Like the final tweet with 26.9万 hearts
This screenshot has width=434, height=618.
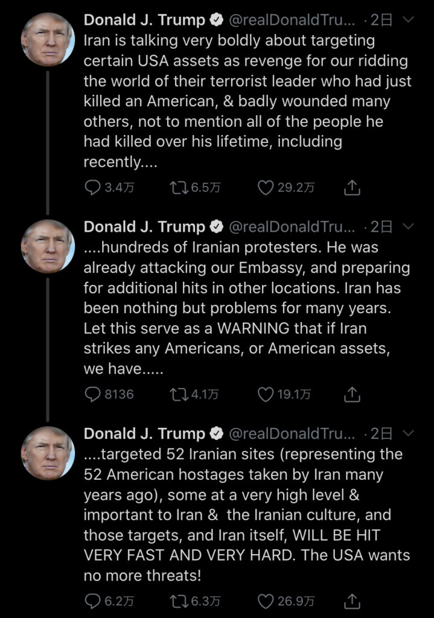pos(266,601)
